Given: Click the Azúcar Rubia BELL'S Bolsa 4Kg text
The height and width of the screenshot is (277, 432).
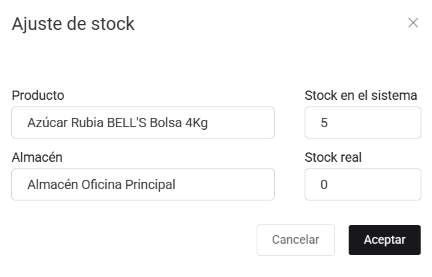Looking at the screenshot, I should pos(117,123).
